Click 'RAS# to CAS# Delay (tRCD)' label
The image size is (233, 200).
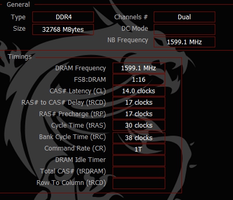coord(64,103)
